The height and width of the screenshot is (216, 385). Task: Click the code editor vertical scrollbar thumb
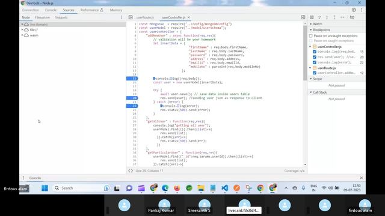tap(305, 53)
